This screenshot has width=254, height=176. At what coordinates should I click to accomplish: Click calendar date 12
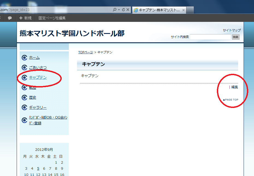pyautogui.click(x=38, y=175)
